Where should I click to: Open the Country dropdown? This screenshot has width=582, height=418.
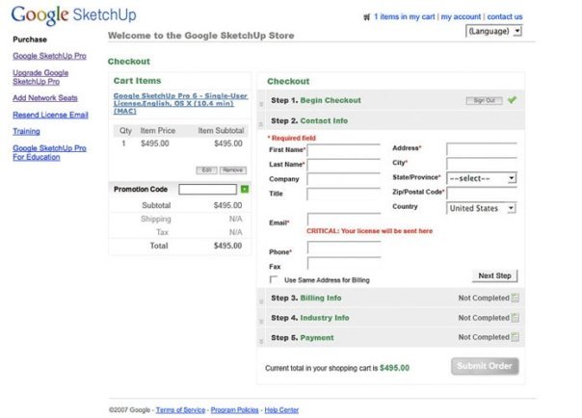point(481,208)
